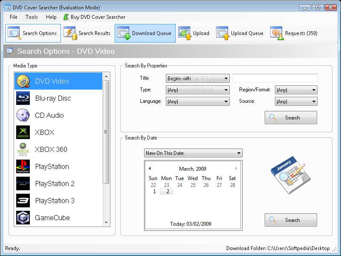Screen dimensions: 341x256
Task: Select the CD Audio list label
Action: [x=49, y=115]
